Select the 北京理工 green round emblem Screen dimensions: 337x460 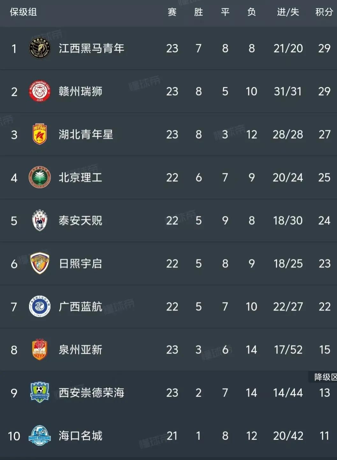tap(40, 177)
